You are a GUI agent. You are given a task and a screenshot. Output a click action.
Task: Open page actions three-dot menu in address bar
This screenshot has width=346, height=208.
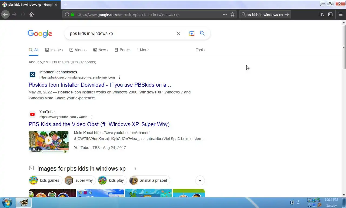[x=225, y=15]
